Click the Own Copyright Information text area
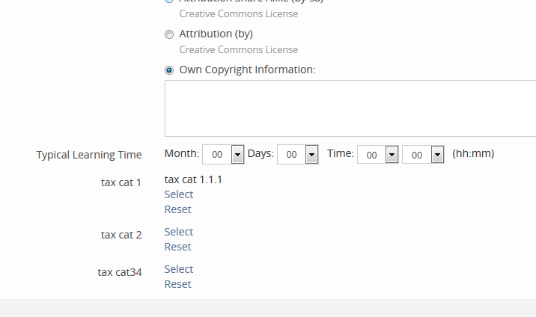536x317 pixels. click(350, 108)
